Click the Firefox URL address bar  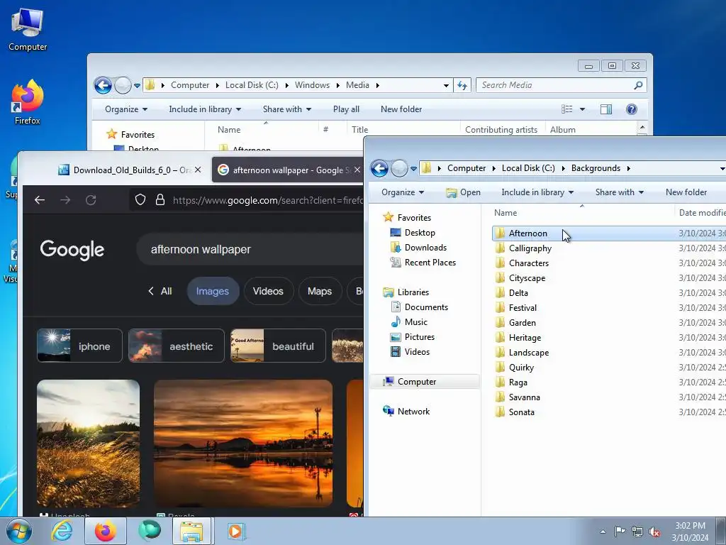click(x=267, y=200)
